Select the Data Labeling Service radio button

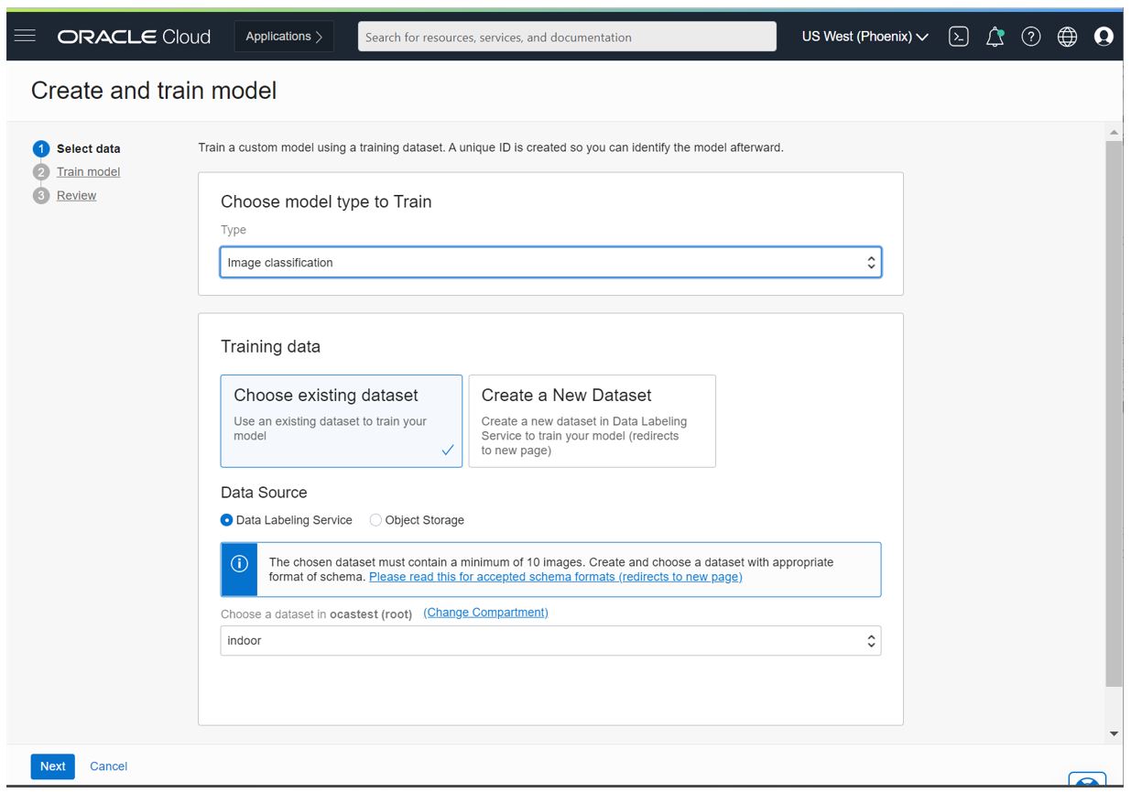[x=229, y=519]
